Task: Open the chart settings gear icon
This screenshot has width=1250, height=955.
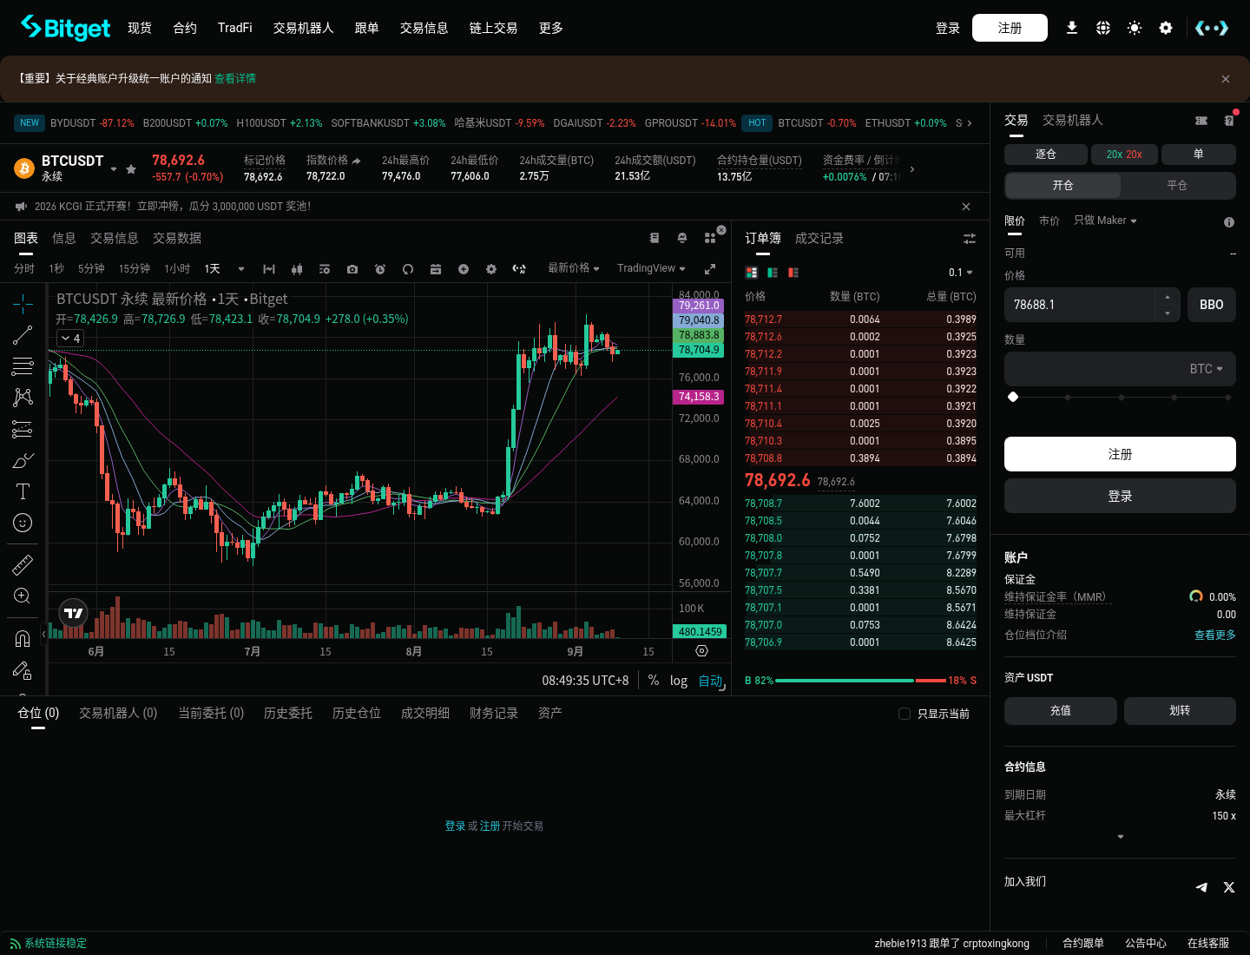Action: tap(491, 269)
